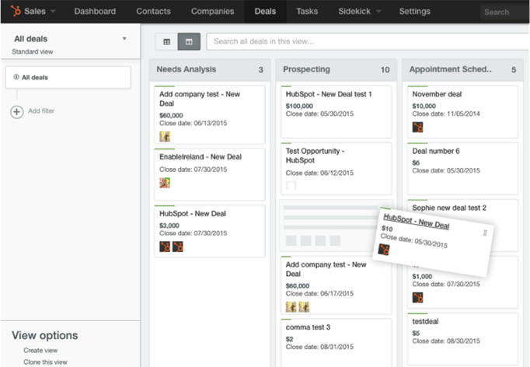Screen dimensions: 530x367
Task: Click Appointment Sched.. column header
Action: (462, 70)
